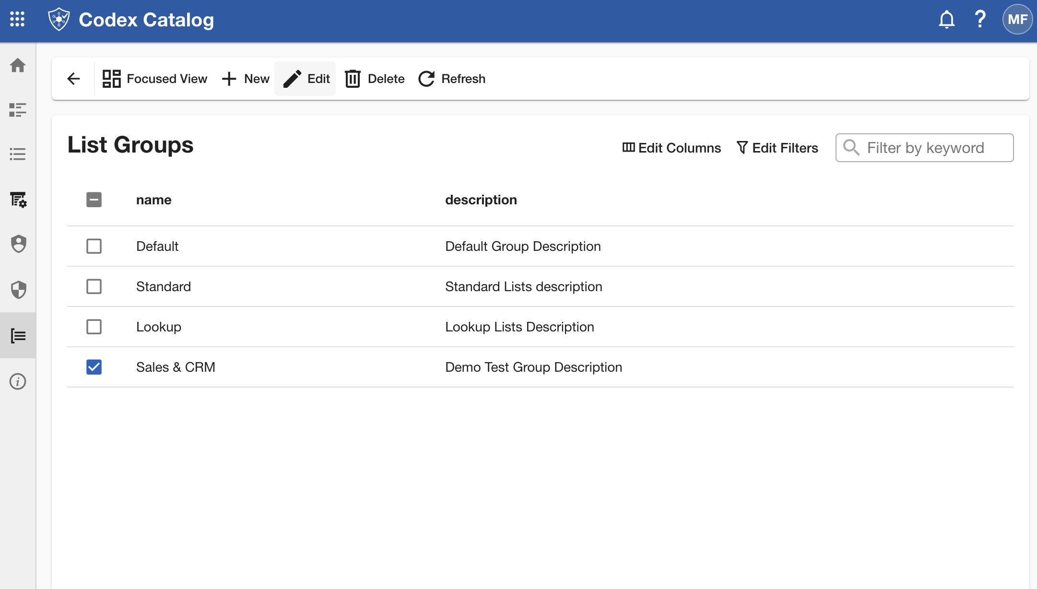Viewport: 1037px width, 589px height.
Task: Click Standard Lists description cell
Action: [524, 286]
